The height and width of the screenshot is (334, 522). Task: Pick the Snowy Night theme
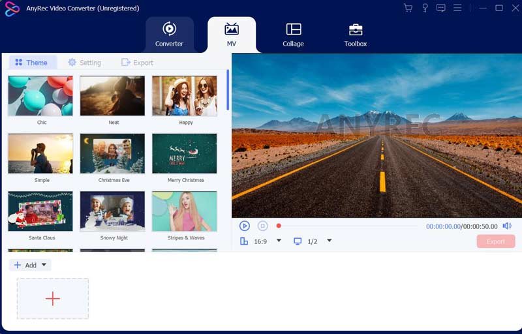tap(112, 211)
